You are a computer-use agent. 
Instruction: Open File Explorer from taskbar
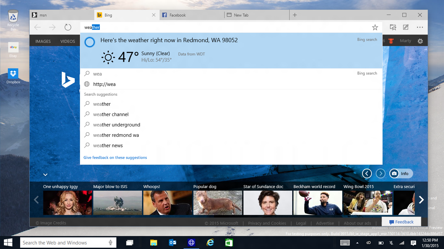pos(154,243)
